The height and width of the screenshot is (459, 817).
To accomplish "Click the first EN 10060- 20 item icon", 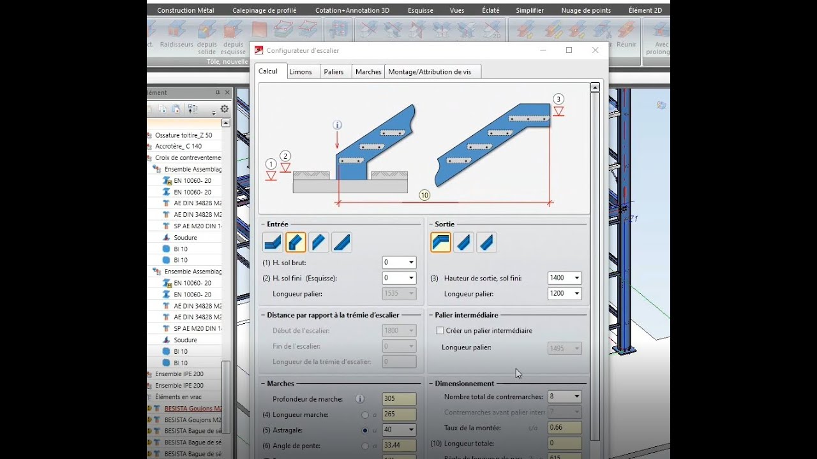I will coord(167,181).
